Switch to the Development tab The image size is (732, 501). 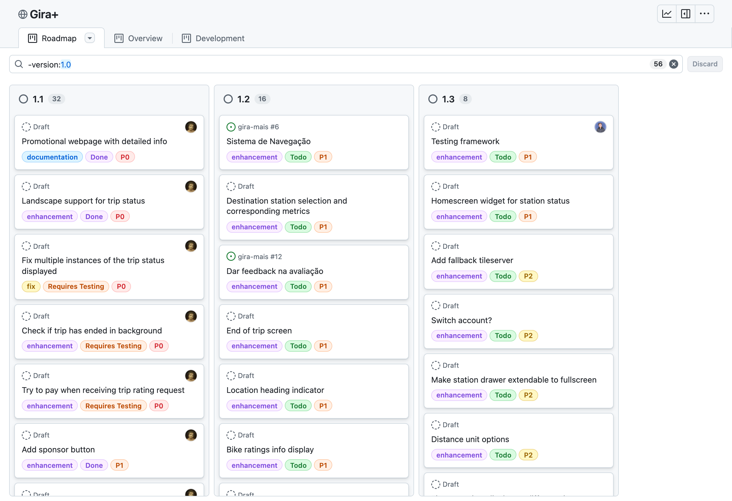(x=213, y=38)
